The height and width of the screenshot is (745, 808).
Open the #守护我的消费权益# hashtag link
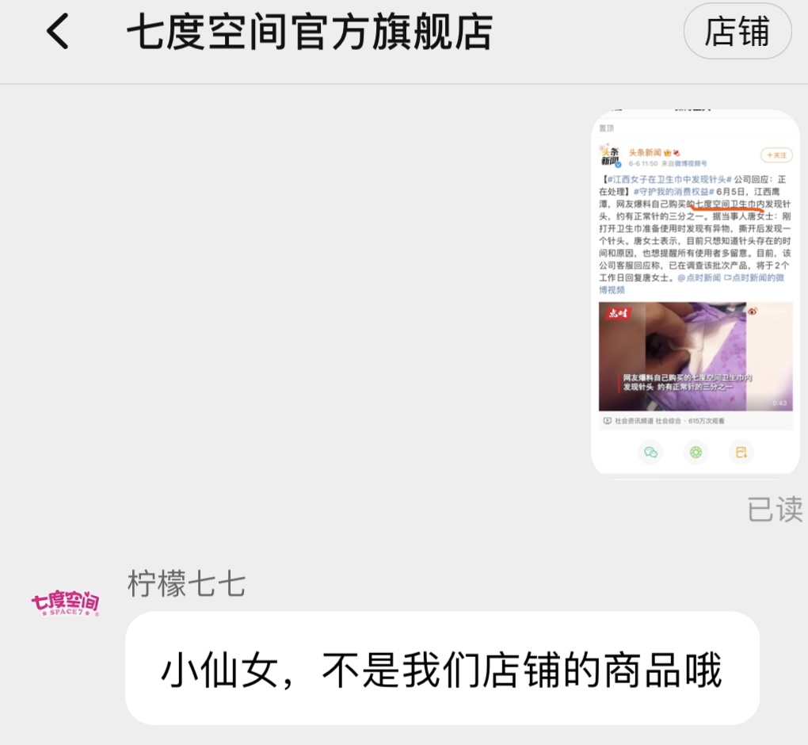pyautogui.click(x=674, y=192)
